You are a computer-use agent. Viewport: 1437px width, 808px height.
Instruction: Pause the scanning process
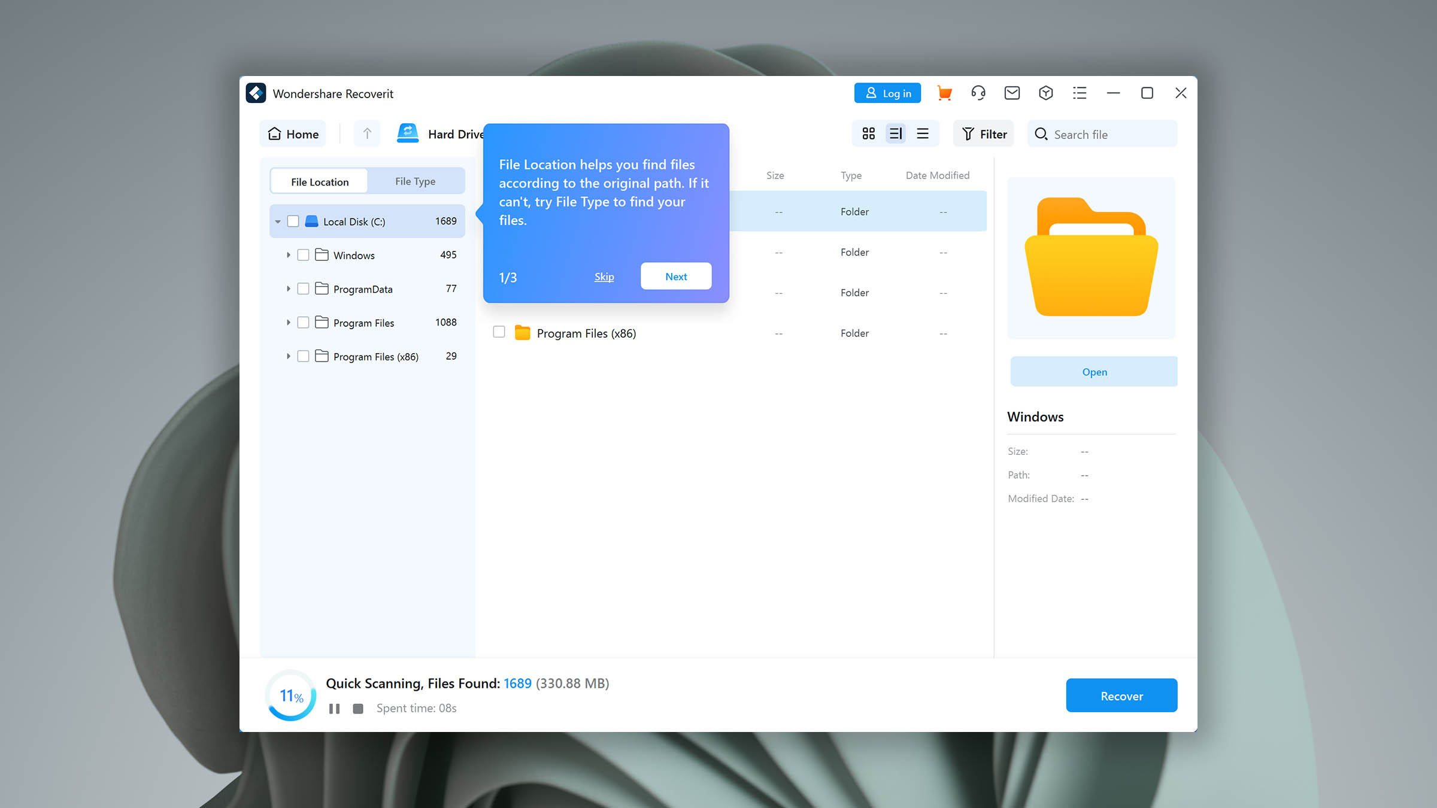pyautogui.click(x=334, y=709)
